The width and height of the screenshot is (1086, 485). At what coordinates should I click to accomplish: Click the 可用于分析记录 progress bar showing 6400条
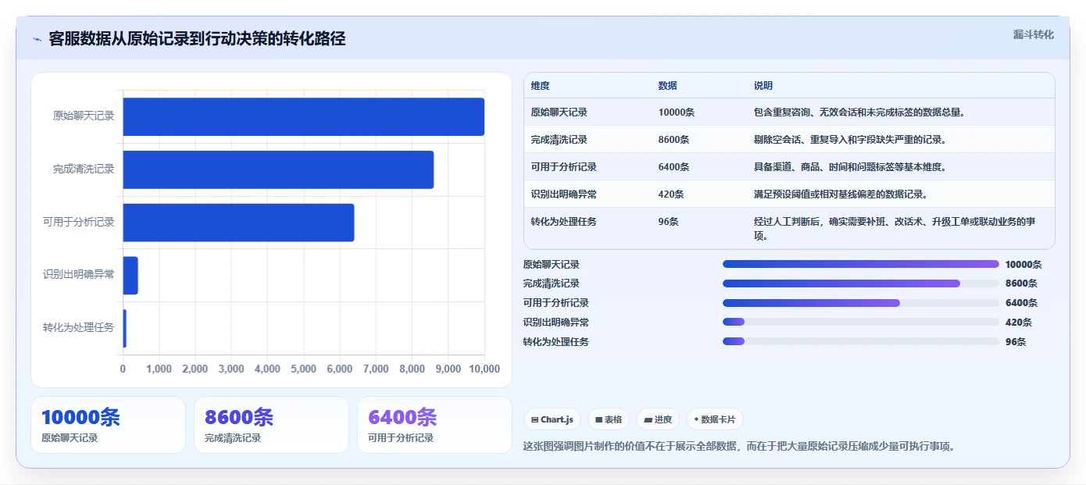(x=861, y=303)
